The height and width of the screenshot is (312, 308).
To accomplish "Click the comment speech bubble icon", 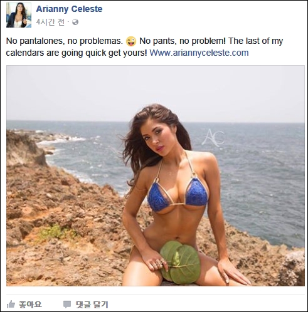I will tap(67, 304).
